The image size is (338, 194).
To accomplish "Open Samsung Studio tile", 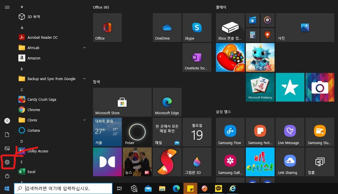I will (320, 132).
